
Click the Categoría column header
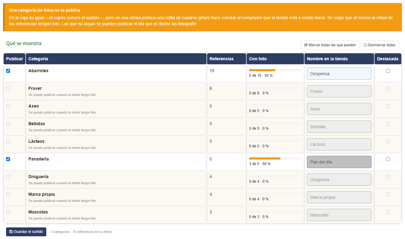pyautogui.click(x=116, y=59)
